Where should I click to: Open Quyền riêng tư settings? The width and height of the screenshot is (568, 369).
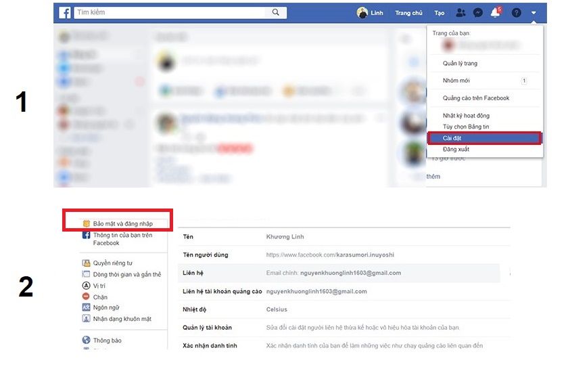(x=113, y=263)
